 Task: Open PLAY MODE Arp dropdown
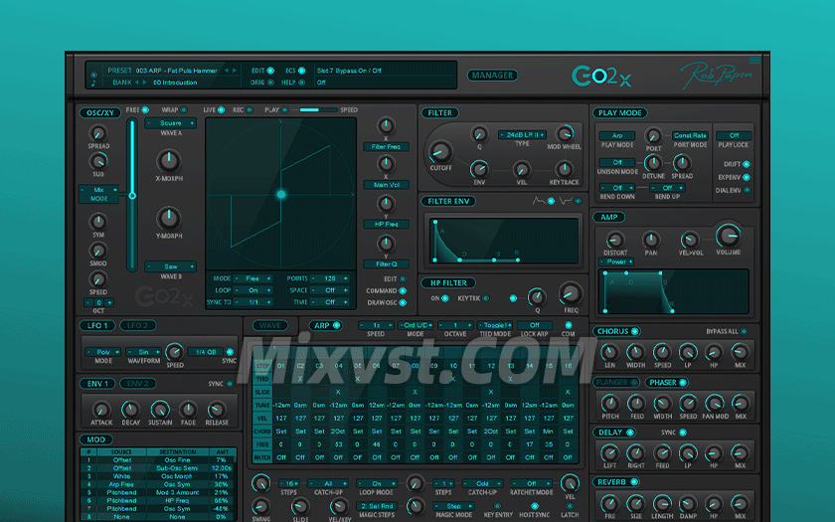click(617, 135)
